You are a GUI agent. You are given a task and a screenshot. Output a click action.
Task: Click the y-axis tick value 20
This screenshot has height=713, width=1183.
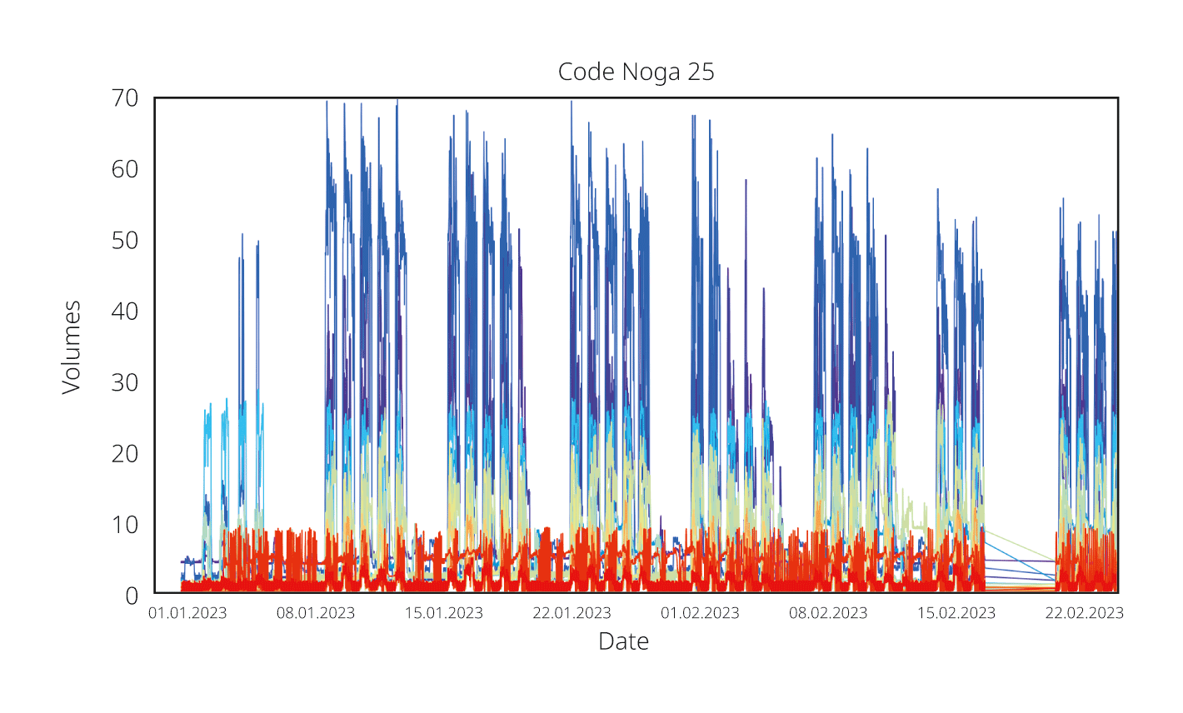[125, 454]
